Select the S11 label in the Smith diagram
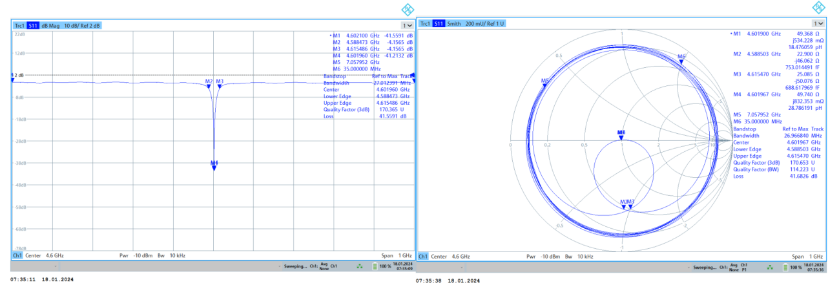Screen dimensions: 839x287 pos(439,24)
